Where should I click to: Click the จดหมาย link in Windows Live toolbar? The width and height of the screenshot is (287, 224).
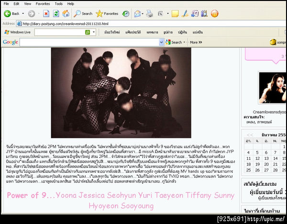pos(152,32)
